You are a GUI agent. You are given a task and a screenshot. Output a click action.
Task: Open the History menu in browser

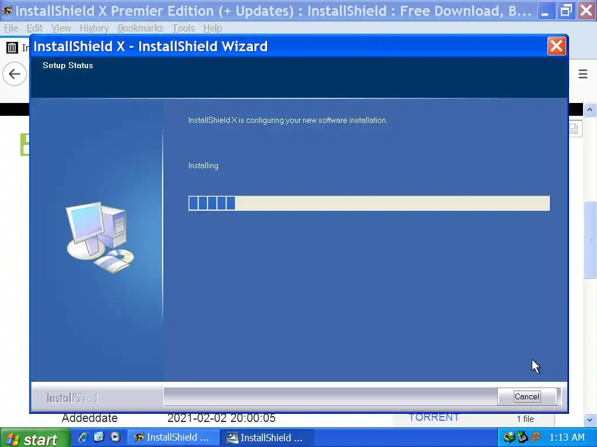click(x=94, y=28)
